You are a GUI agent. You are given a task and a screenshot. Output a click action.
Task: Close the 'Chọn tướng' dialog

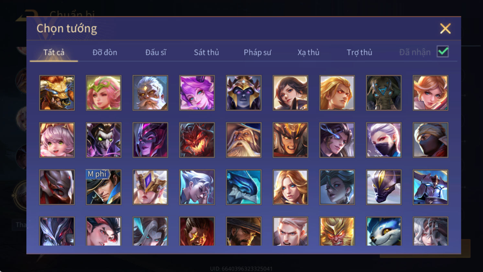(445, 28)
